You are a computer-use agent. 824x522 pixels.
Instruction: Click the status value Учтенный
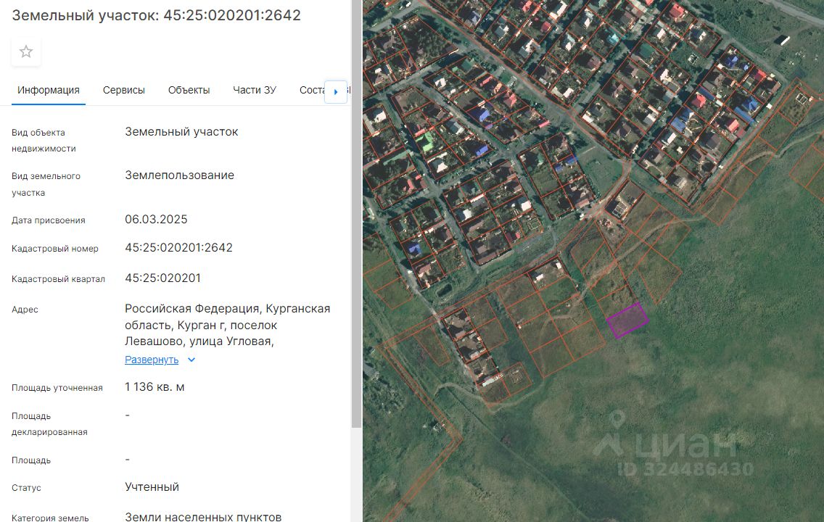click(x=152, y=487)
